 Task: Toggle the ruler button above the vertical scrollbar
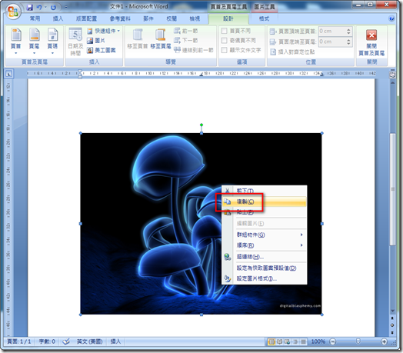(x=392, y=75)
